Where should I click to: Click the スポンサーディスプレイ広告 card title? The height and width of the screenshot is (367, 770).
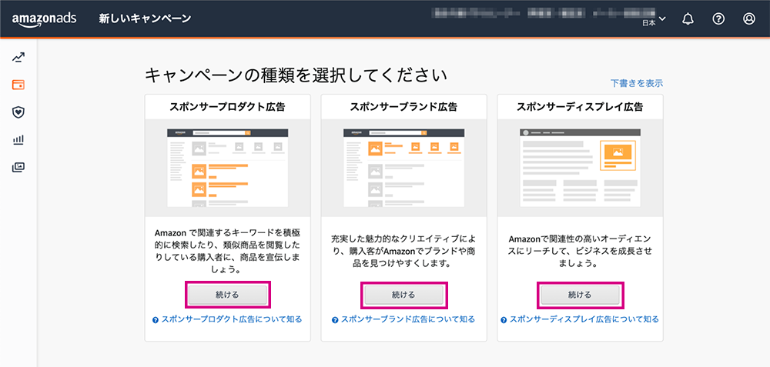[580, 106]
